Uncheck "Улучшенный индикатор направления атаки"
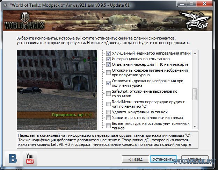The height and width of the screenshot is (170, 218). tap(109, 53)
